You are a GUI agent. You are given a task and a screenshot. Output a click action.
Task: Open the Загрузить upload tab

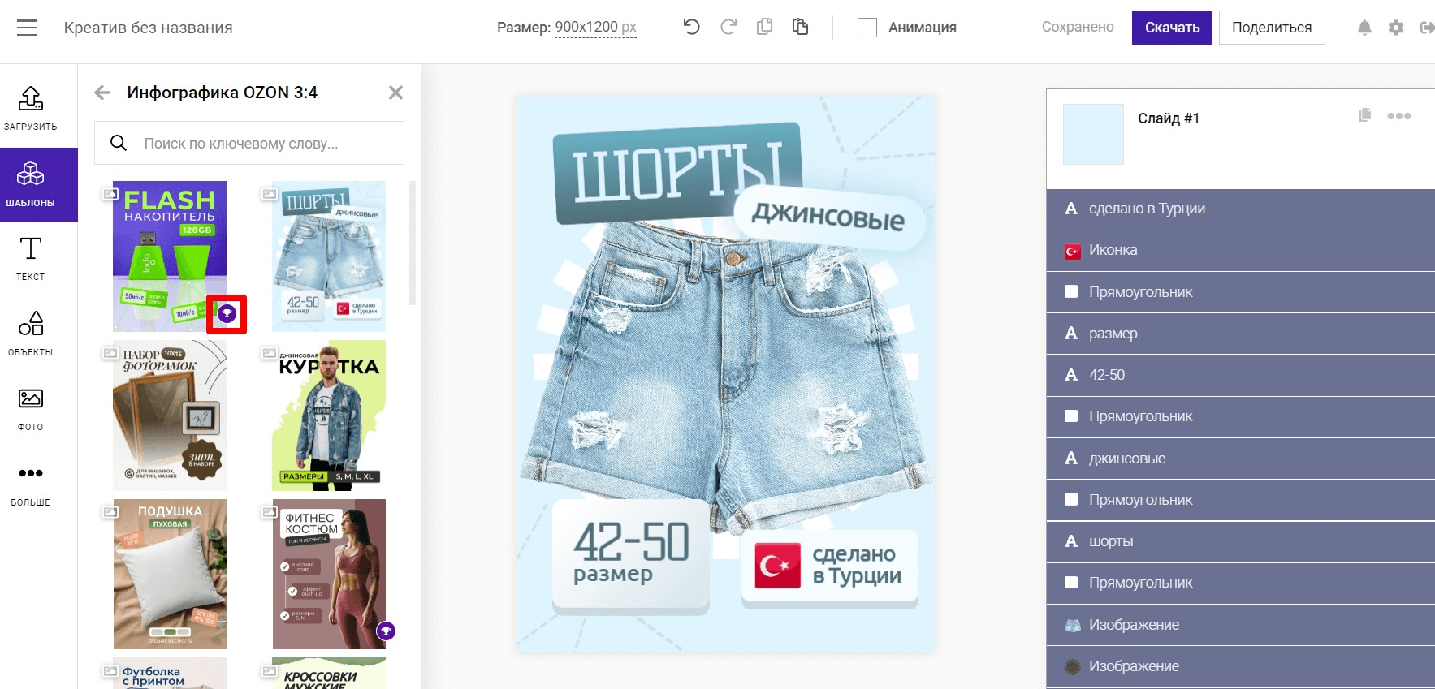pos(31,108)
